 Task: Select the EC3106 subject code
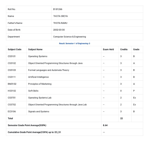click(x=12, y=111)
